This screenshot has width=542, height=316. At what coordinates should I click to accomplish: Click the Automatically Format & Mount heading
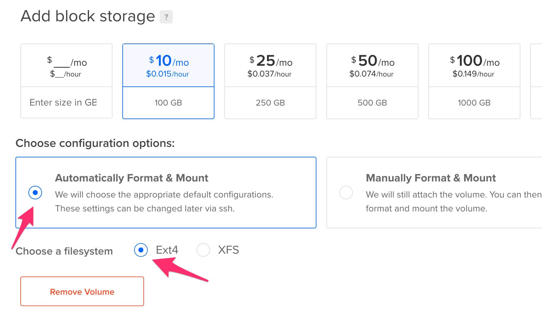point(132,178)
